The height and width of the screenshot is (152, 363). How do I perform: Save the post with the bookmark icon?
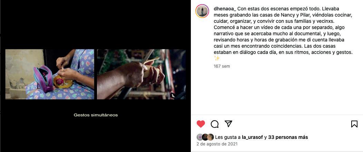coord(354,124)
